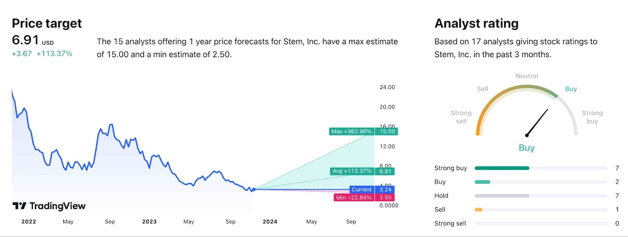Image resolution: width=628 pixels, height=237 pixels.
Task: Click the Min -22.84% price label
Action: tap(354, 198)
